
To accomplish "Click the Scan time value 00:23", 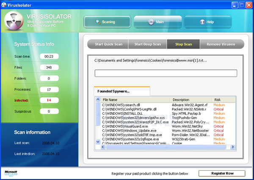I will pos(49,56).
